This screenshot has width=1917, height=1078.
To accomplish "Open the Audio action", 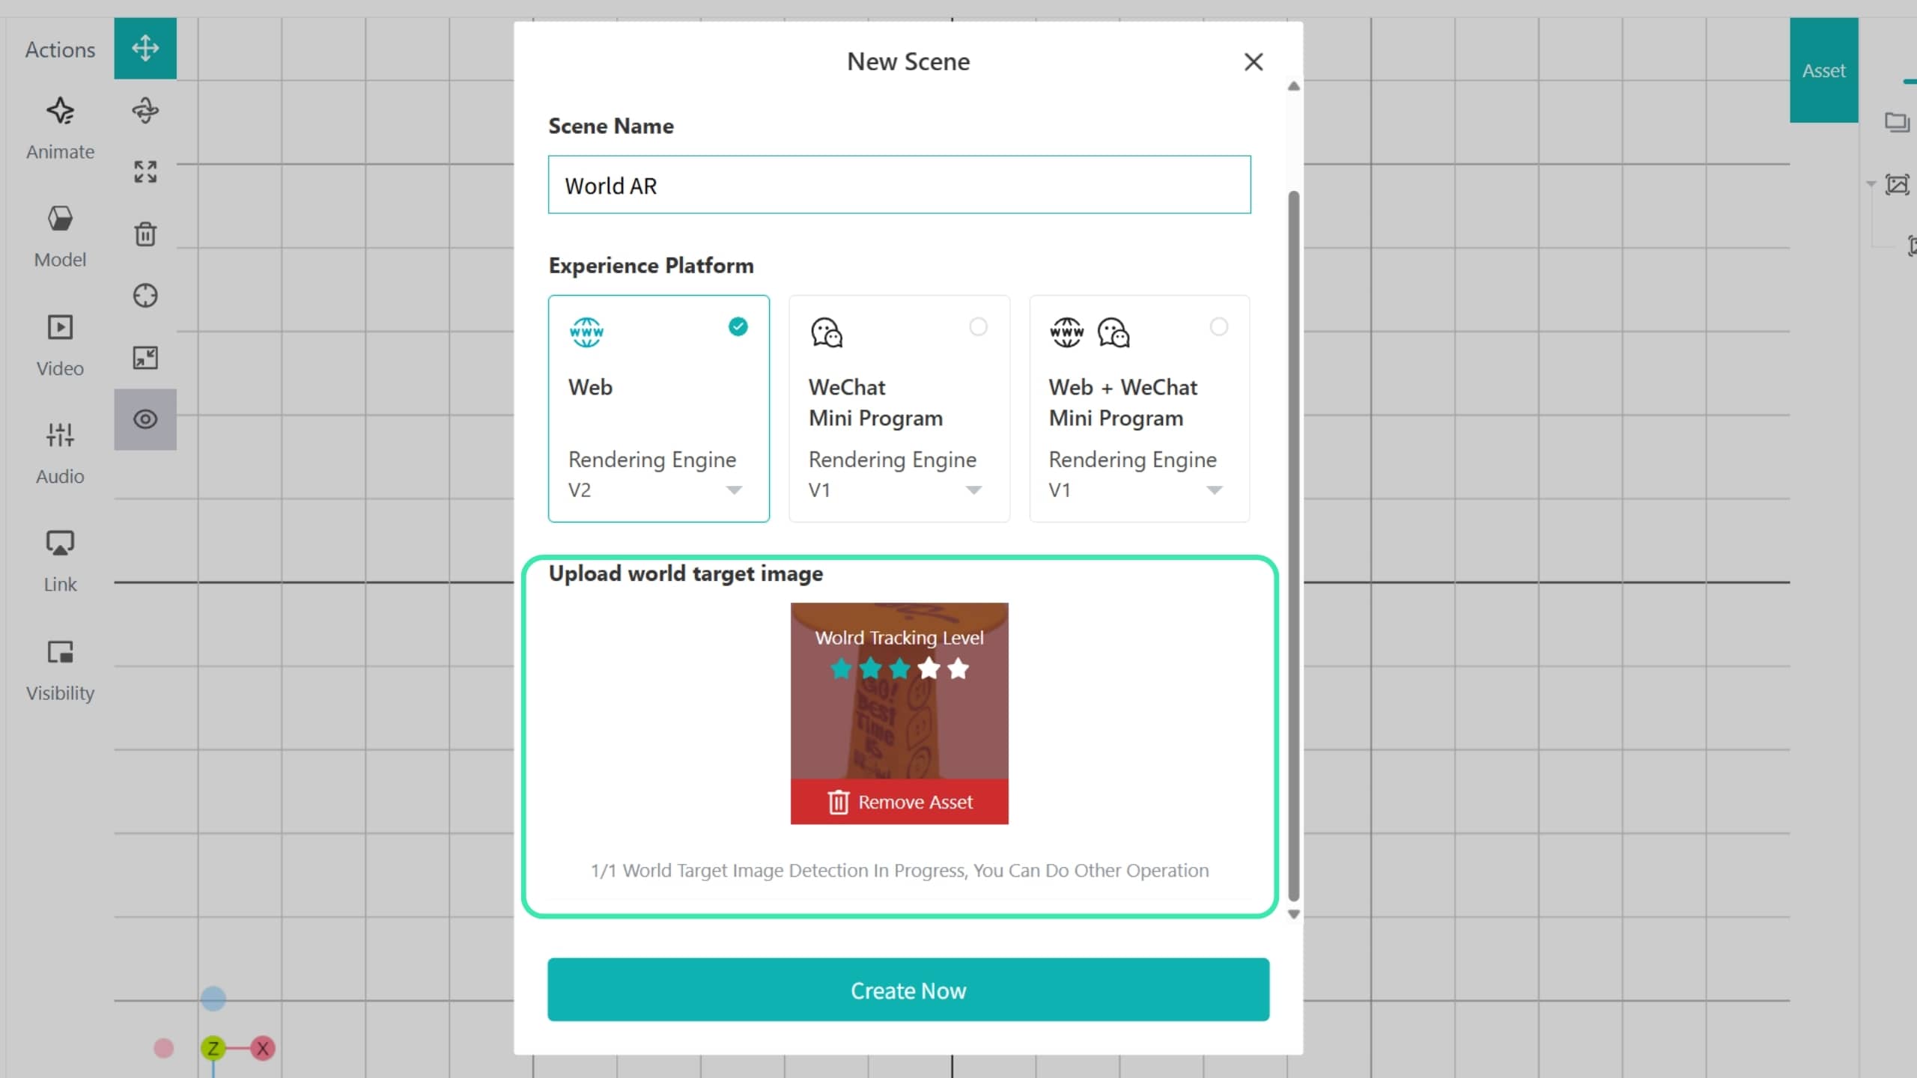I will coord(60,453).
